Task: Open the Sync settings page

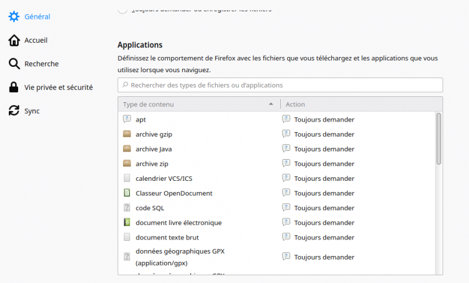Action: pyautogui.click(x=32, y=111)
